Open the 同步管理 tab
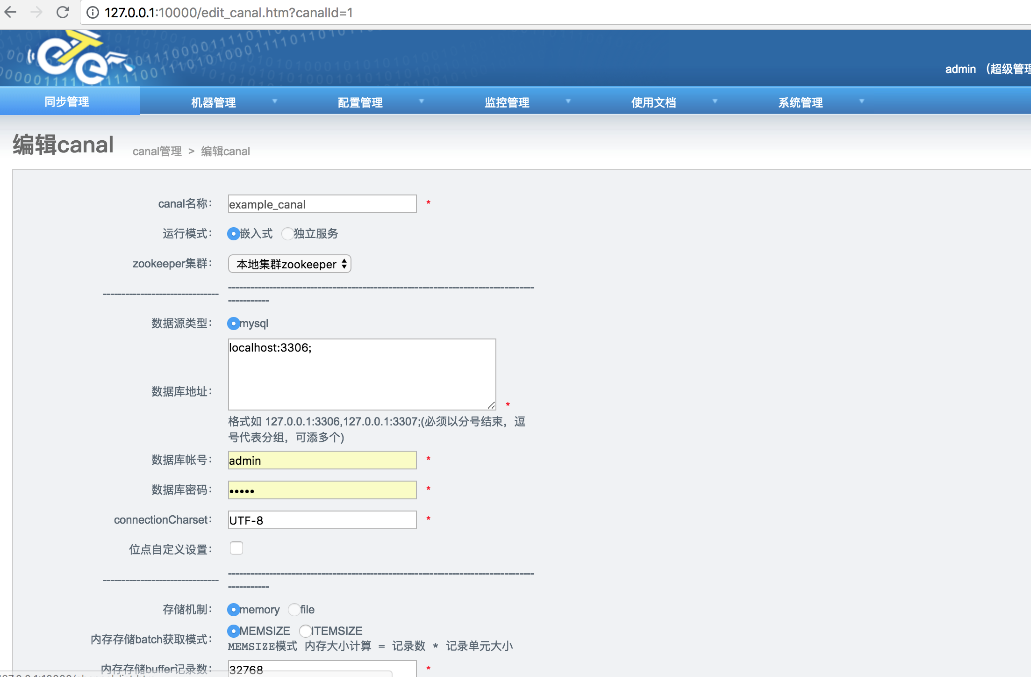 (x=67, y=102)
